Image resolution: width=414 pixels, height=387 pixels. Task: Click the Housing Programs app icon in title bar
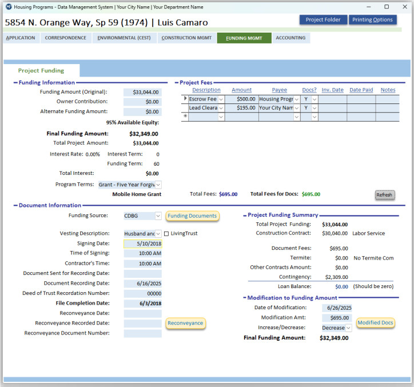9,7
